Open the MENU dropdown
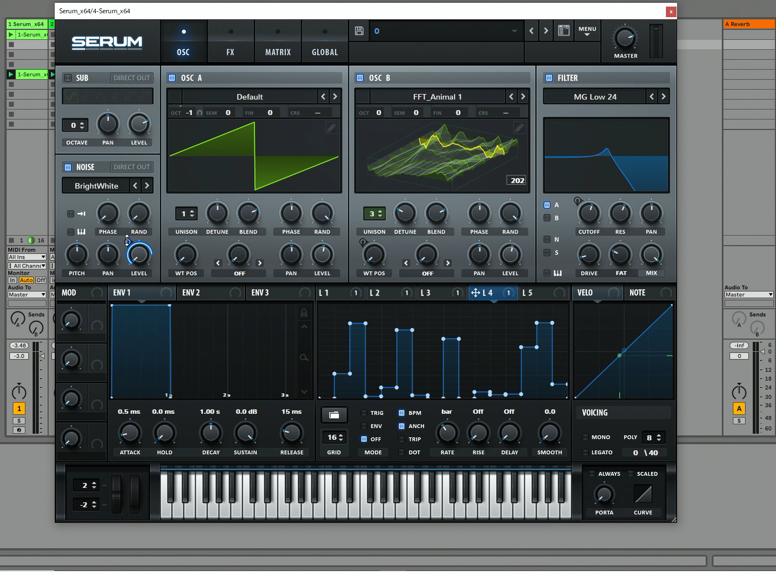This screenshot has width=776, height=572. tap(587, 30)
